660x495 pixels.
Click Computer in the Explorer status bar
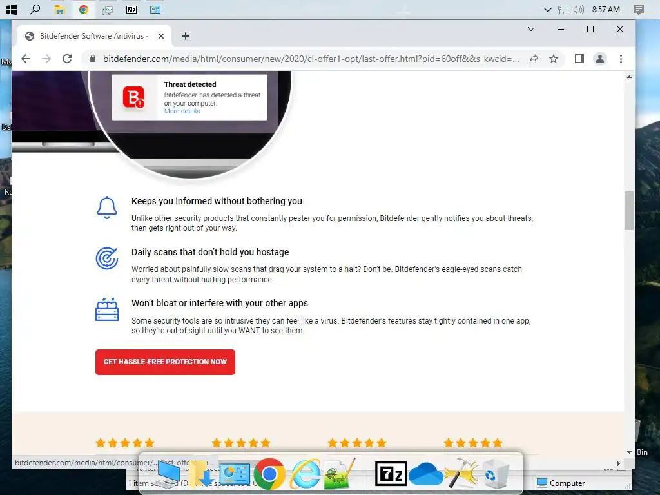pyautogui.click(x=561, y=483)
